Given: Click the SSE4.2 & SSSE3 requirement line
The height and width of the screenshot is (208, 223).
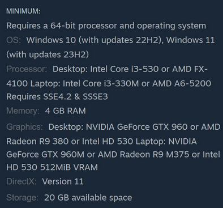Looking at the screenshot, I should click(x=57, y=97).
